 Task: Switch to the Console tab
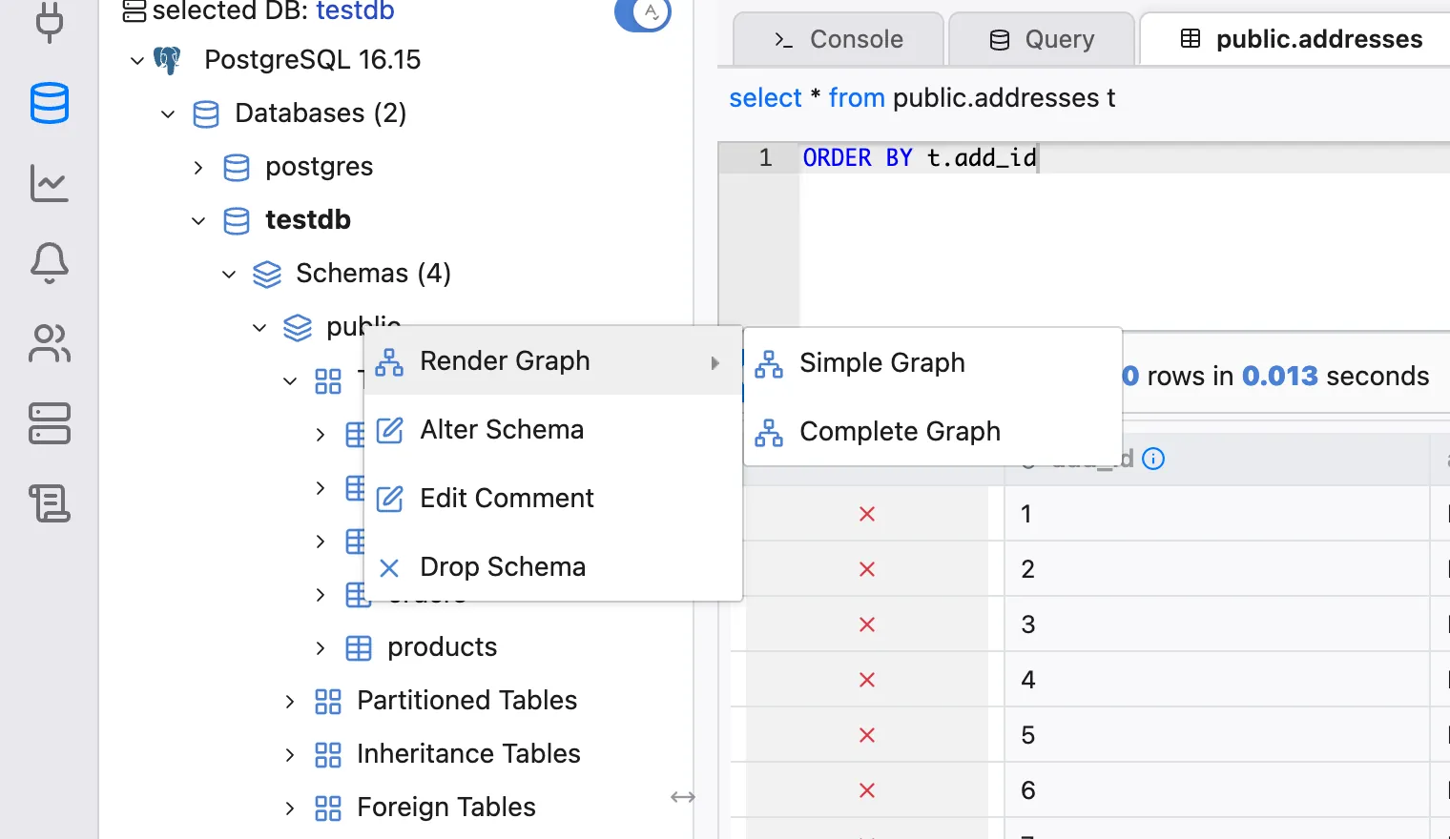[x=839, y=39]
